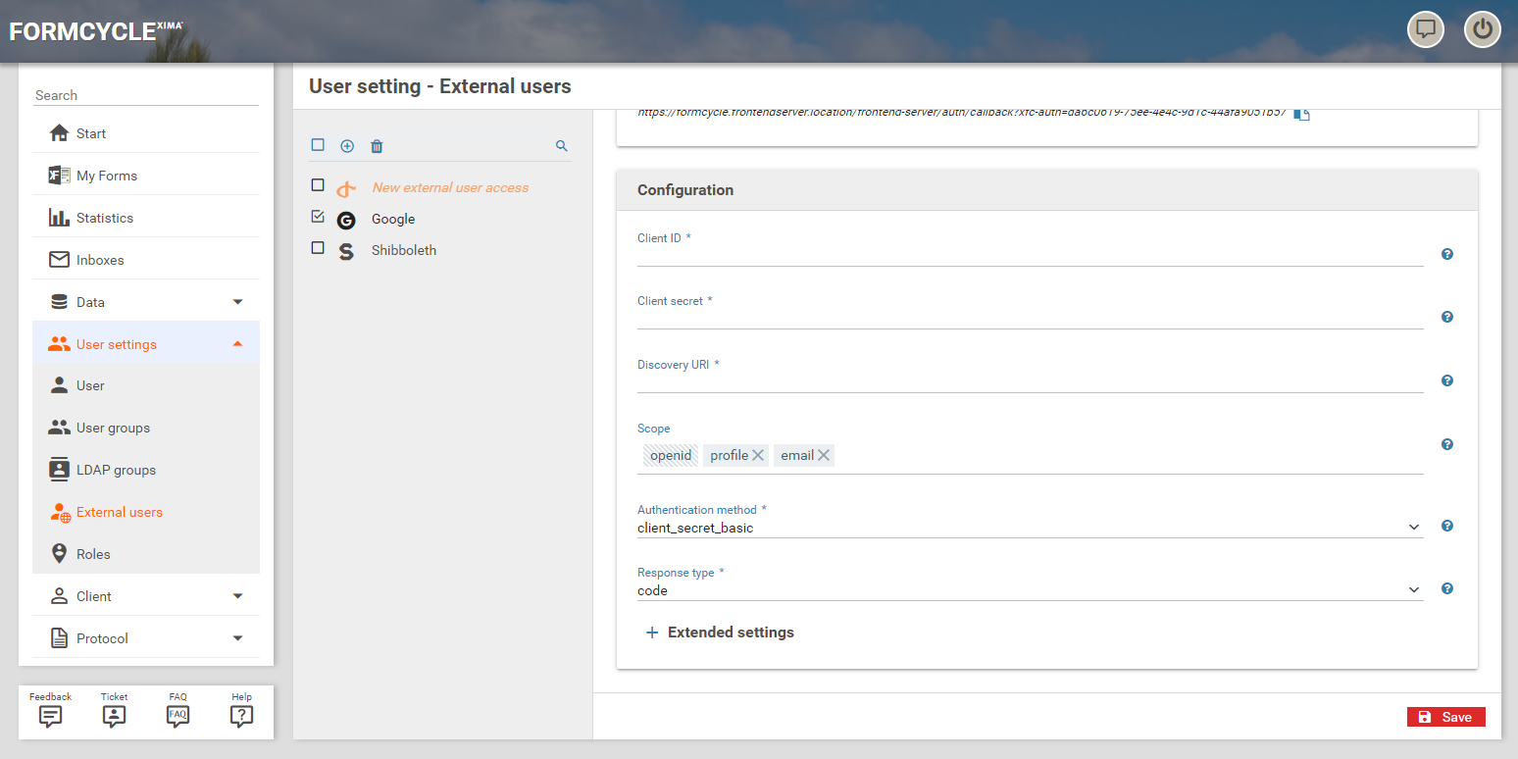Open the Authentication method dropdown

click(x=1029, y=528)
